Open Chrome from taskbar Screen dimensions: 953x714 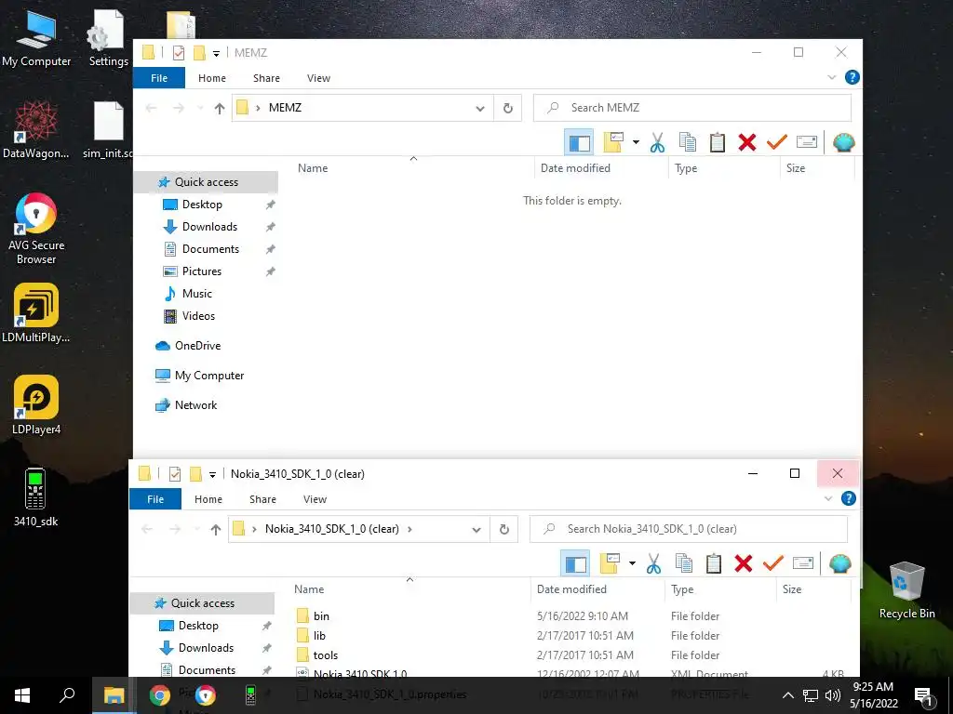tap(160, 695)
